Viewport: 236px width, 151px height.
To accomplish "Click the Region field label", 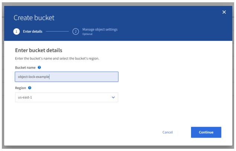I will point(20,88).
